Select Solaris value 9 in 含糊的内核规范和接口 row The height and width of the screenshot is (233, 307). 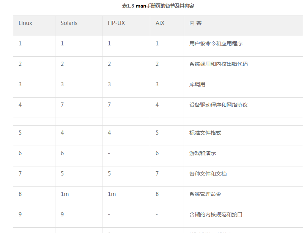pyautogui.click(x=62, y=214)
